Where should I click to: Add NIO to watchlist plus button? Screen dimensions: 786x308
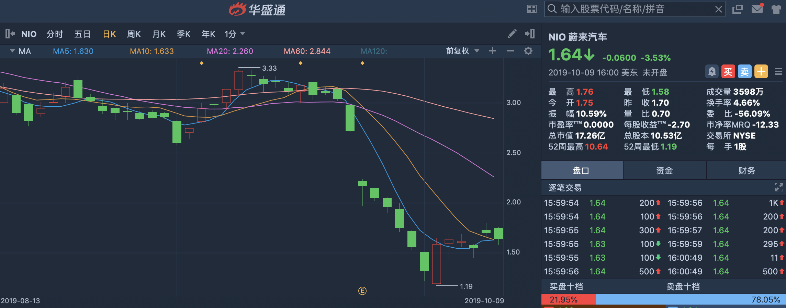761,72
